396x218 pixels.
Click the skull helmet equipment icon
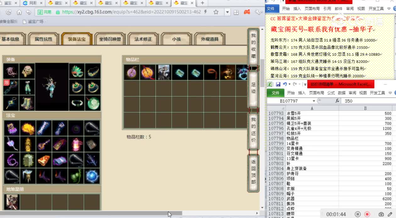[x=27, y=71]
